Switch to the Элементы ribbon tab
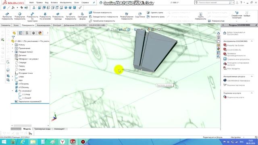 point(6,25)
